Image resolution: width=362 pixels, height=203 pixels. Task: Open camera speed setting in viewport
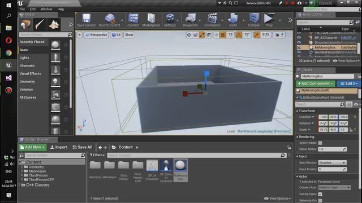(279, 35)
